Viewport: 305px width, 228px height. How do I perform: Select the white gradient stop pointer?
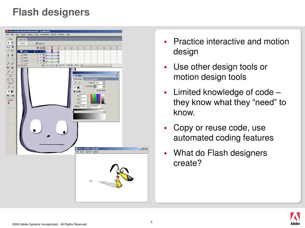[x=104, y=112]
